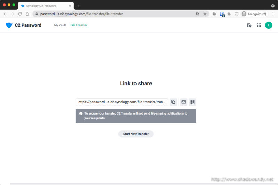Open the hand-shaped extension icon
This screenshot has height=185, width=278.
[214, 14]
